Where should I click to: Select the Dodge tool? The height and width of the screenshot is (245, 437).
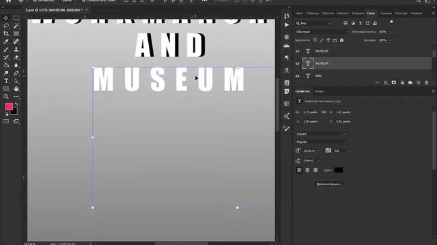click(x=6, y=73)
